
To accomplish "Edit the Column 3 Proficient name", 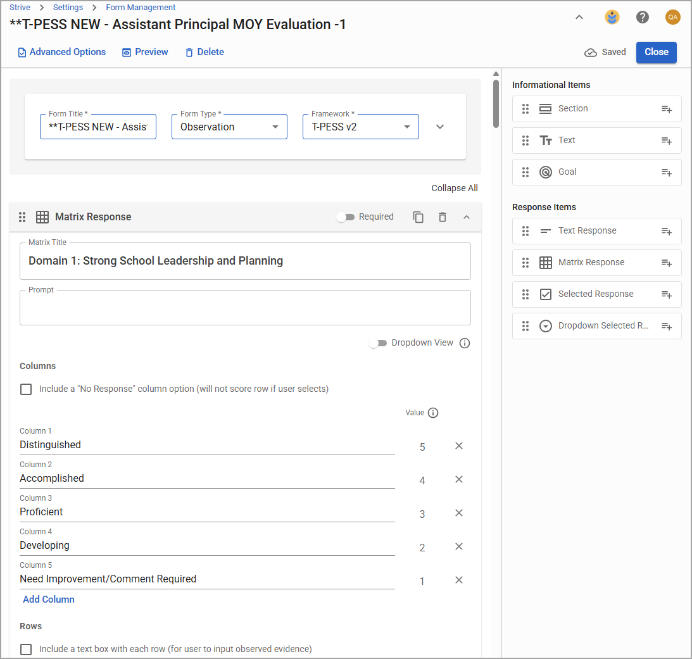I will pyautogui.click(x=207, y=512).
